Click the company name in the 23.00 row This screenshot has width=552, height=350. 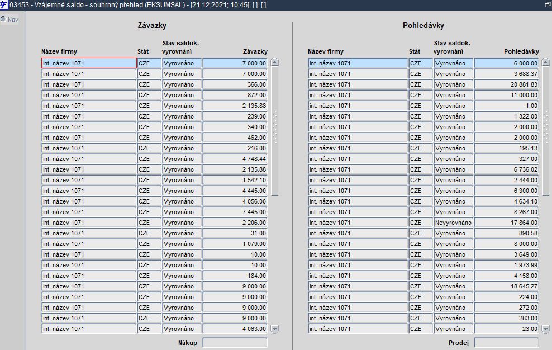pos(358,329)
